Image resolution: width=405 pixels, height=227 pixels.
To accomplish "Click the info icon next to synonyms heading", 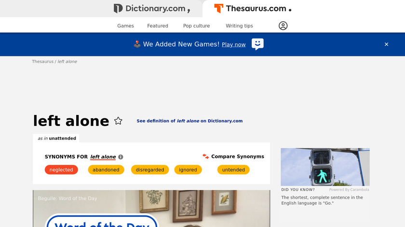I will pyautogui.click(x=121, y=157).
